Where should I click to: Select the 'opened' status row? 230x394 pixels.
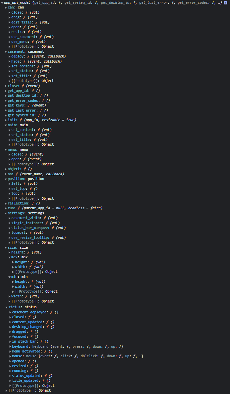[22, 361]
